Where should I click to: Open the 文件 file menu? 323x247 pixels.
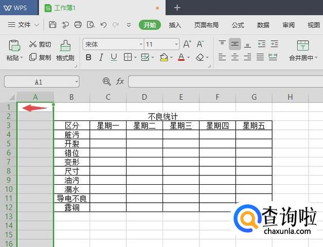(x=23, y=25)
